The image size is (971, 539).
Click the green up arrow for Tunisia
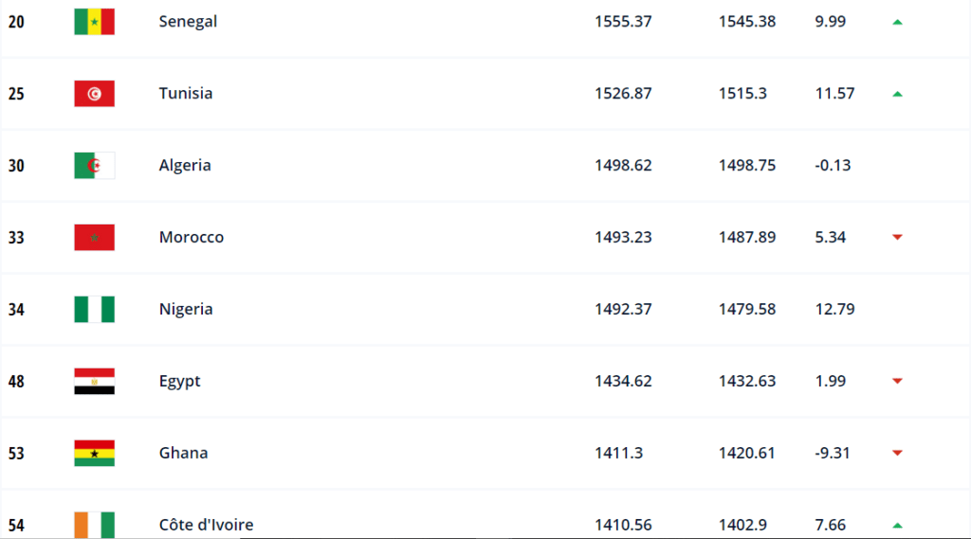point(897,94)
